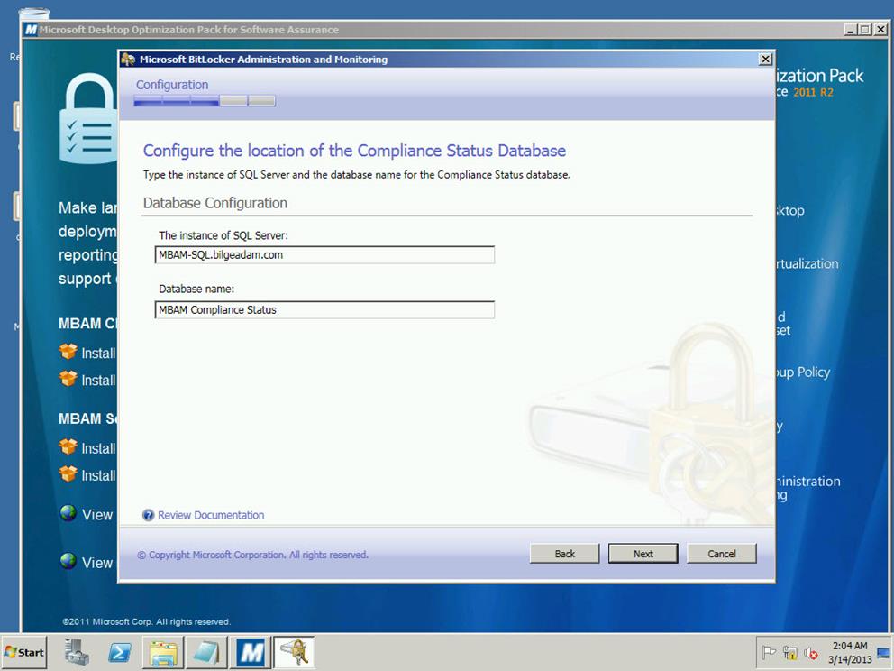The image size is (894, 671).
Task: Click the padlock checklist icon in MDOP window
Action: click(x=89, y=119)
